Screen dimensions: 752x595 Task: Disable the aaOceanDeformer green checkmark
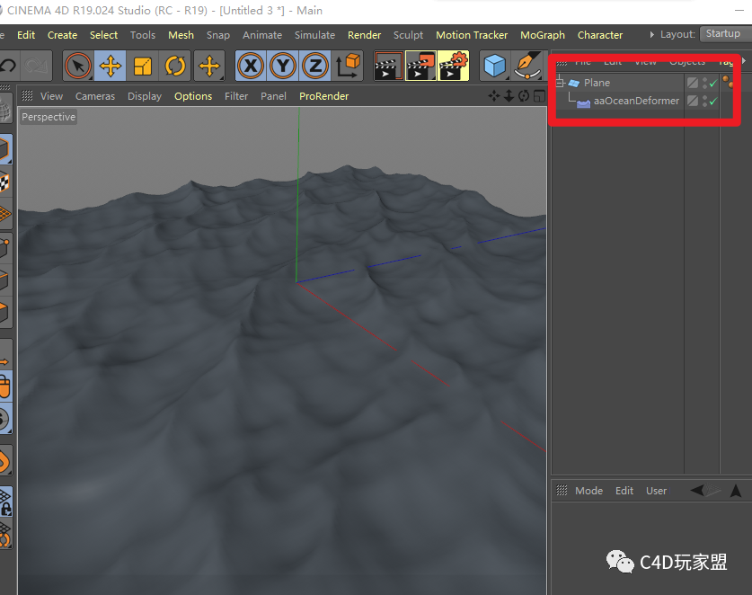click(713, 101)
